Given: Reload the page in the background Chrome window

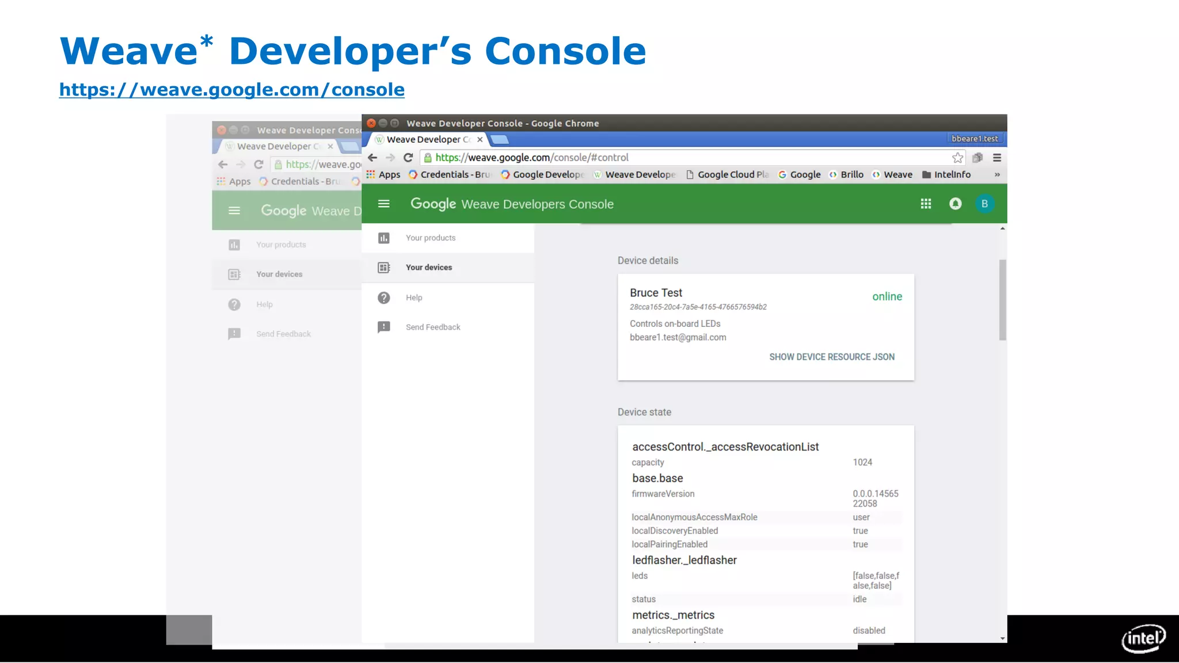Looking at the screenshot, I should coord(258,165).
